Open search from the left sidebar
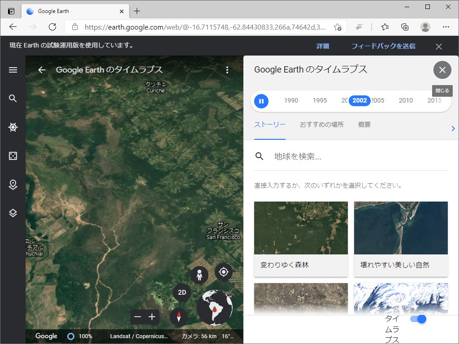 13,99
